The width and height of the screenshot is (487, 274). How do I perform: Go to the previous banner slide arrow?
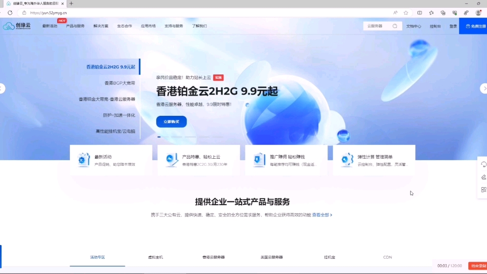pyautogui.click(x=2, y=89)
